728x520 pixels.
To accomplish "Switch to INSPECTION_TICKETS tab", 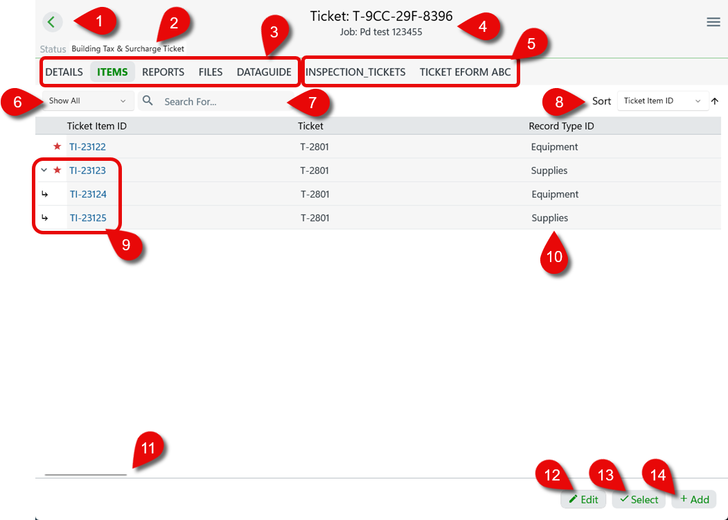I will click(355, 72).
